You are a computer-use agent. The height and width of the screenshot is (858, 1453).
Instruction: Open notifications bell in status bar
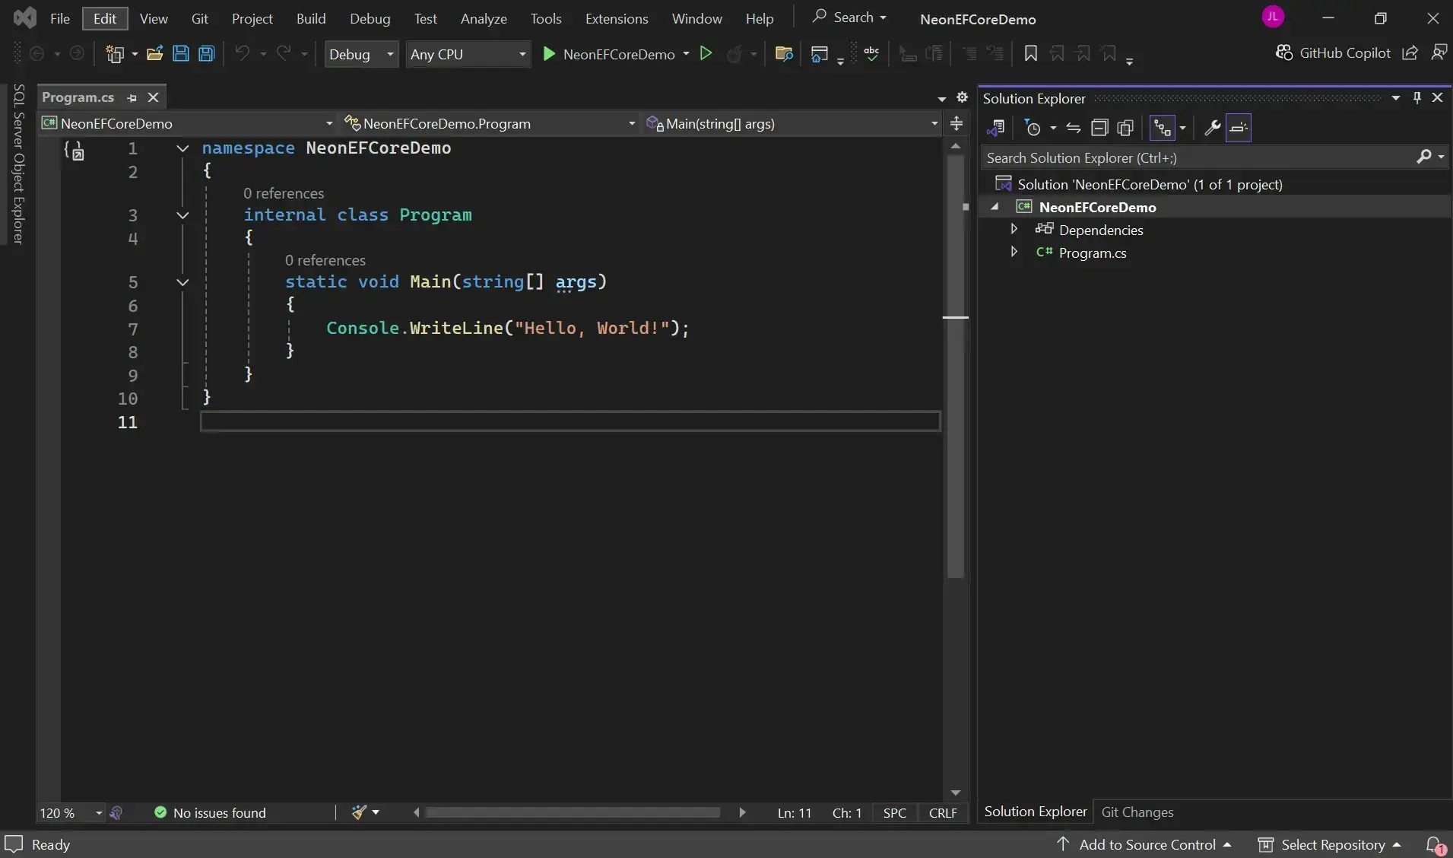point(1435,844)
